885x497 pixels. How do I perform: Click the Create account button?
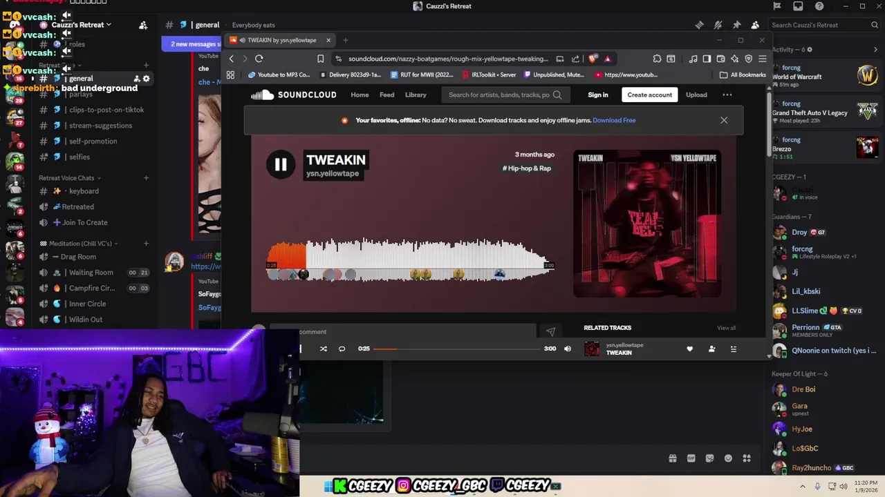(649, 95)
